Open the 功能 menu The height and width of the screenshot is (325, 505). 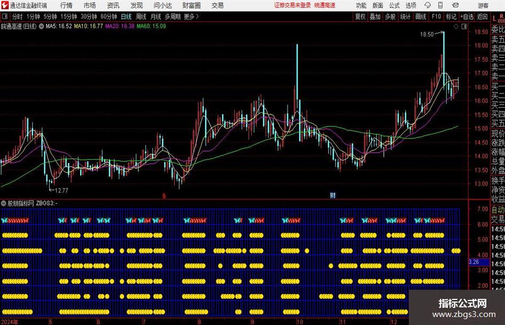point(361,5)
